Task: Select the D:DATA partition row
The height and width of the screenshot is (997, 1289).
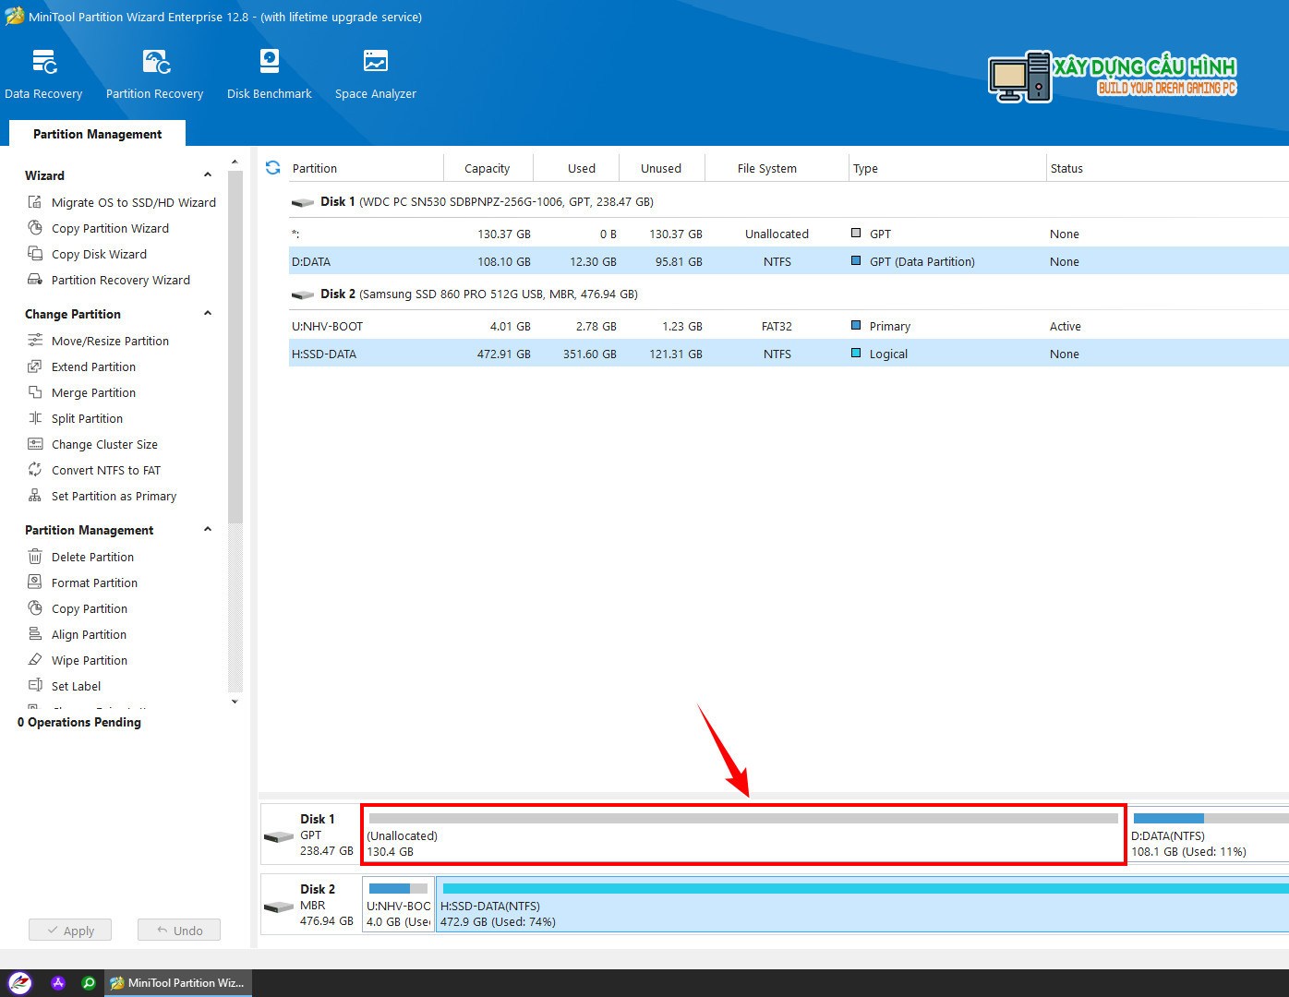Action: pos(789,261)
